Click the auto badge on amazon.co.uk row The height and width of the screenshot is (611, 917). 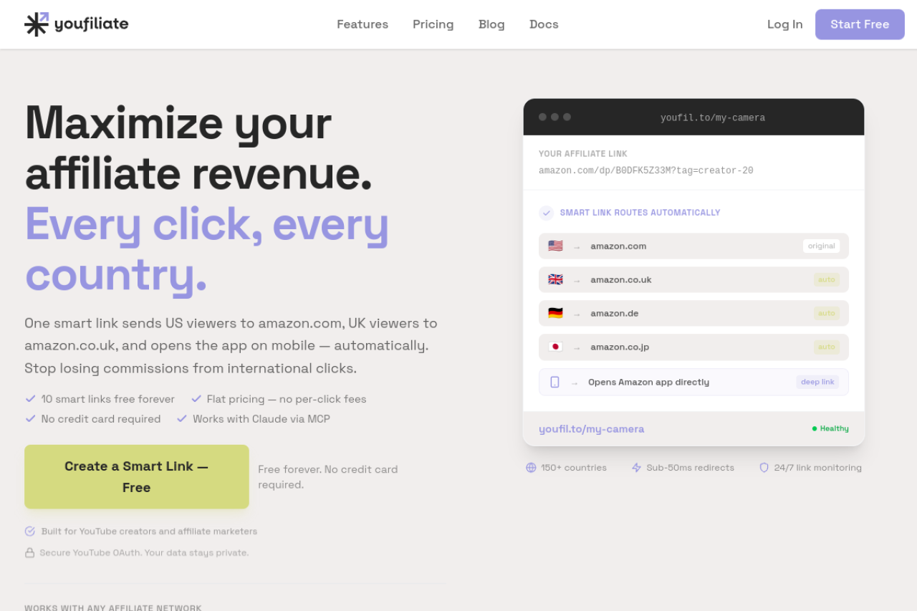(x=827, y=280)
